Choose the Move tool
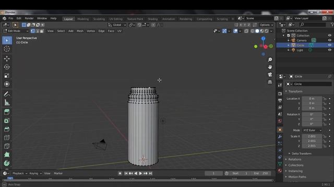The height and width of the screenshot is (187, 334). (7, 59)
